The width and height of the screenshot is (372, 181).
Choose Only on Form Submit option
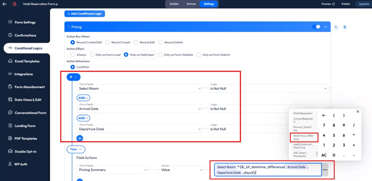click(x=199, y=55)
